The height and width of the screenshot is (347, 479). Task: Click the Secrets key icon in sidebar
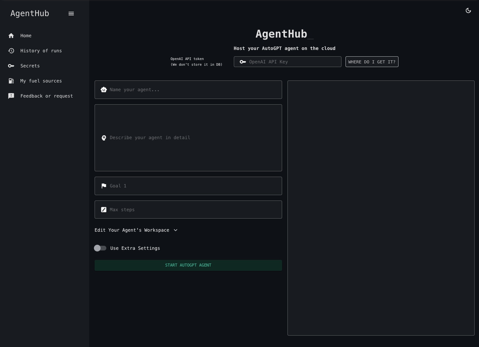(x=11, y=66)
